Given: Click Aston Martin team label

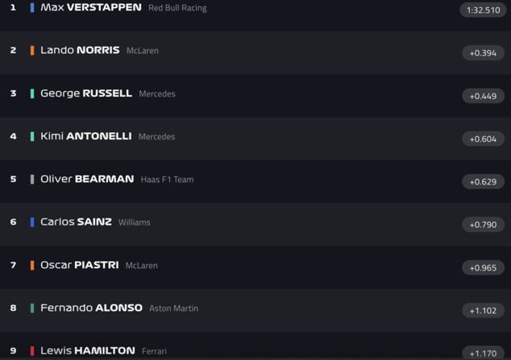Looking at the screenshot, I should coord(173,308).
